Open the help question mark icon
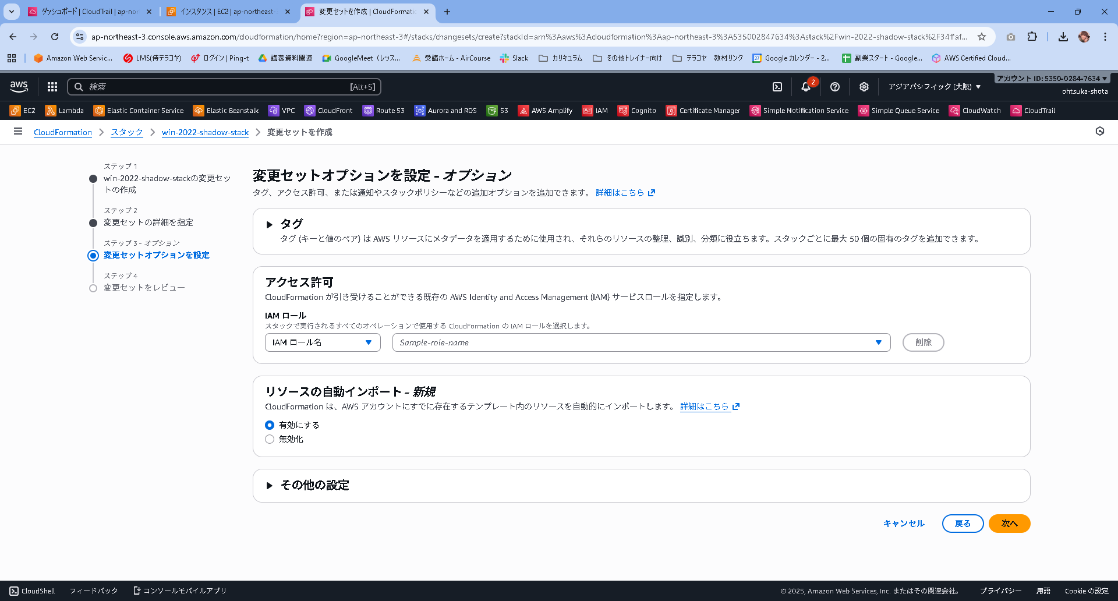The width and height of the screenshot is (1118, 601). click(x=835, y=87)
